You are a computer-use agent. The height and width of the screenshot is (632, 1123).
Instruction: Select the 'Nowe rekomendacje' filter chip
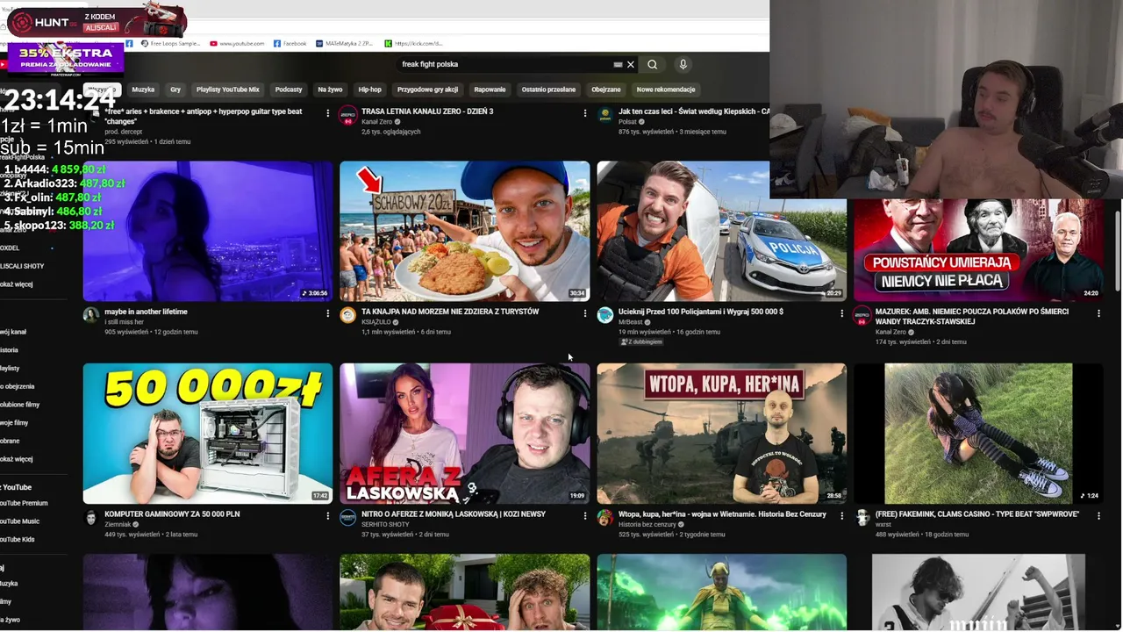(x=666, y=90)
